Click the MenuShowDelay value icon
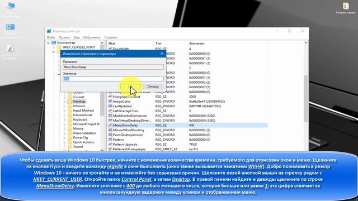358x201 pixels. click(x=110, y=125)
